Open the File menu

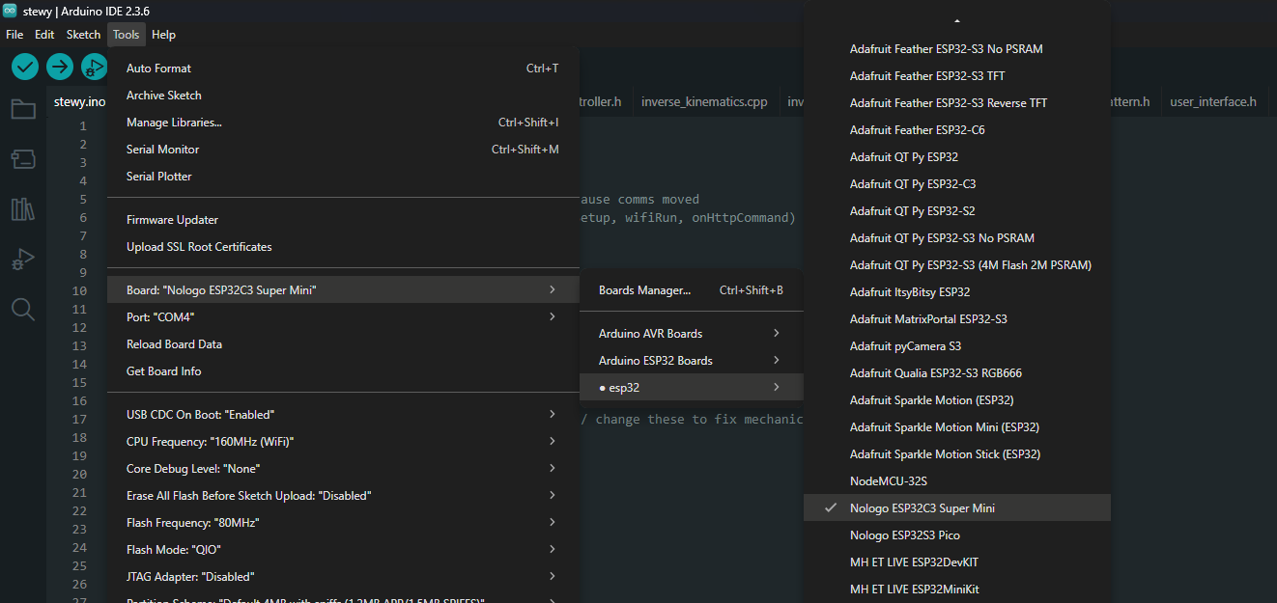click(14, 35)
